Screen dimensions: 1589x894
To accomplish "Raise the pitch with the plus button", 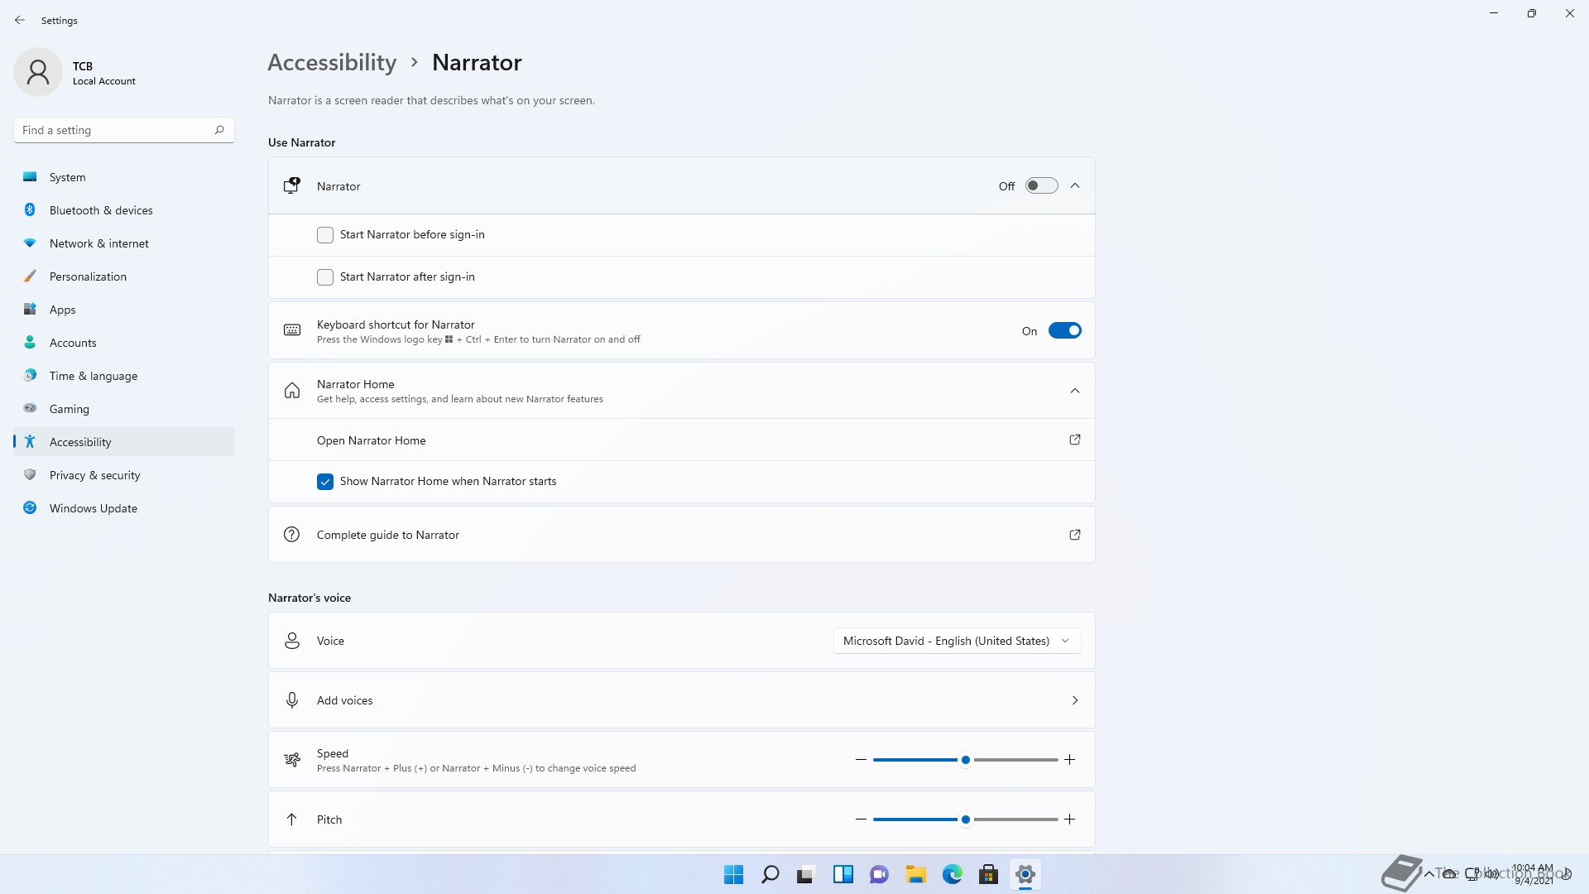I will (1070, 819).
